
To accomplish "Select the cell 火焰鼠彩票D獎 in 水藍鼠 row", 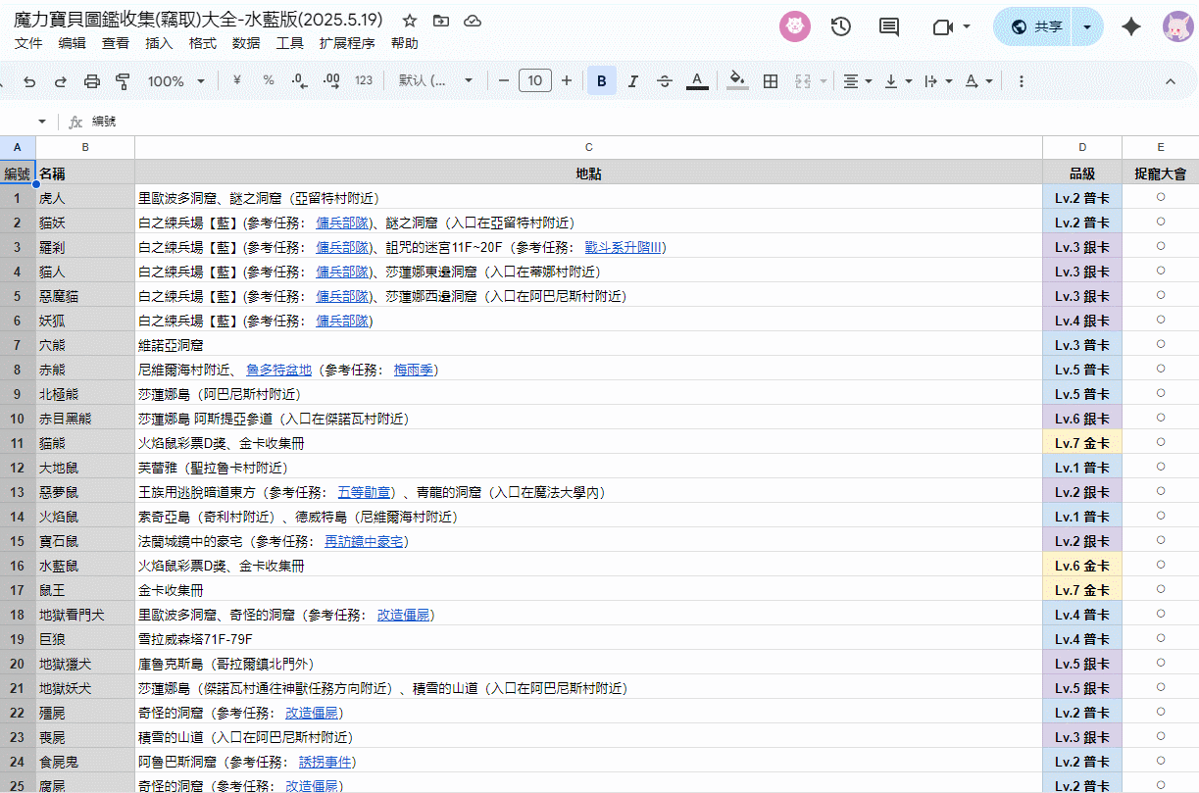I will point(588,566).
